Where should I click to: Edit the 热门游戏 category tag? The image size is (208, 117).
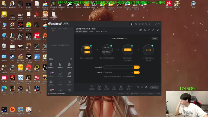pyautogui.click(x=82, y=31)
